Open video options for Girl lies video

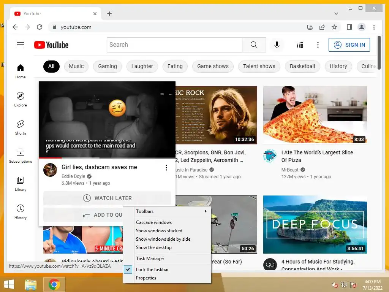(x=166, y=168)
